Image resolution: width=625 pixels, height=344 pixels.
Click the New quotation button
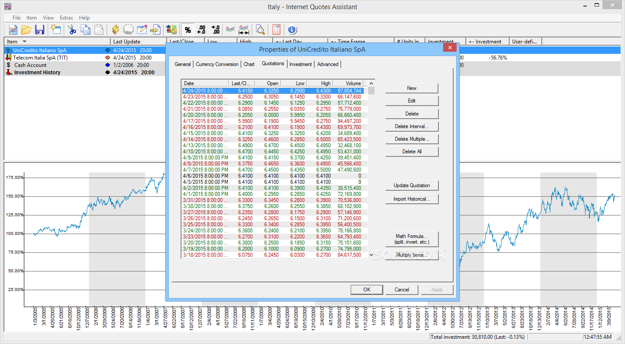click(412, 88)
